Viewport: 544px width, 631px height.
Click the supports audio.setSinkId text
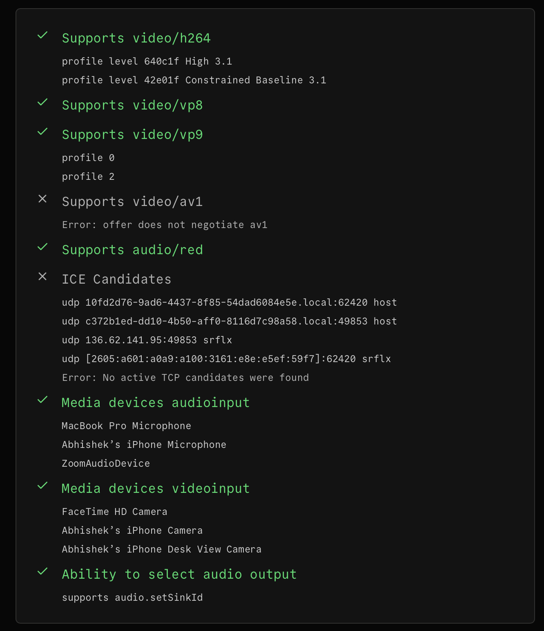coord(132,597)
